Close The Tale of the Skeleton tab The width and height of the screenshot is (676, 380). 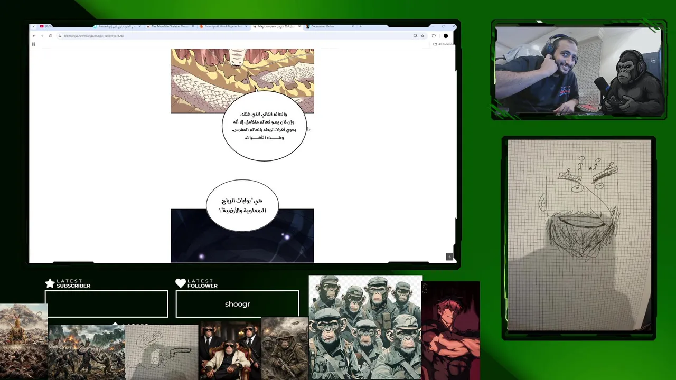193,26
